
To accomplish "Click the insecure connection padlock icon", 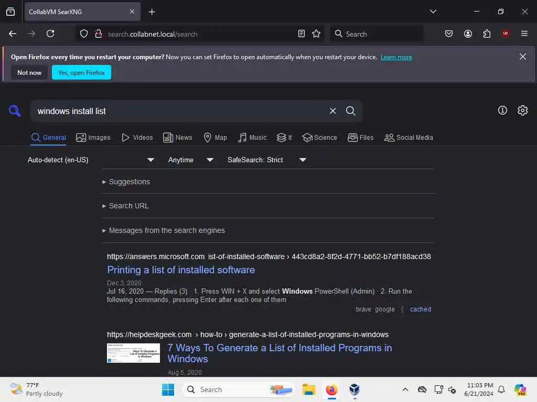I will 99,33.
